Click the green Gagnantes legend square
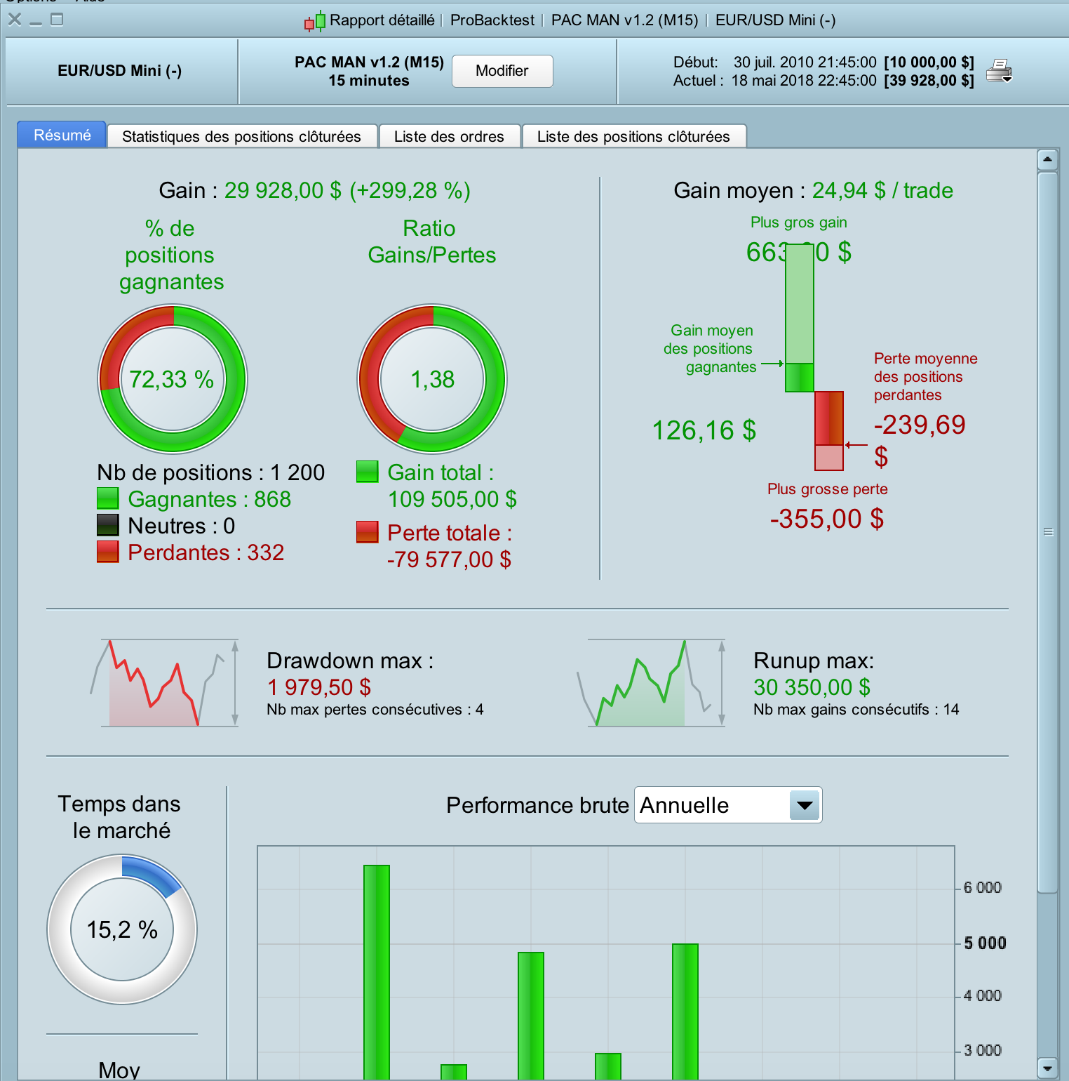The height and width of the screenshot is (1081, 1069). [108, 498]
